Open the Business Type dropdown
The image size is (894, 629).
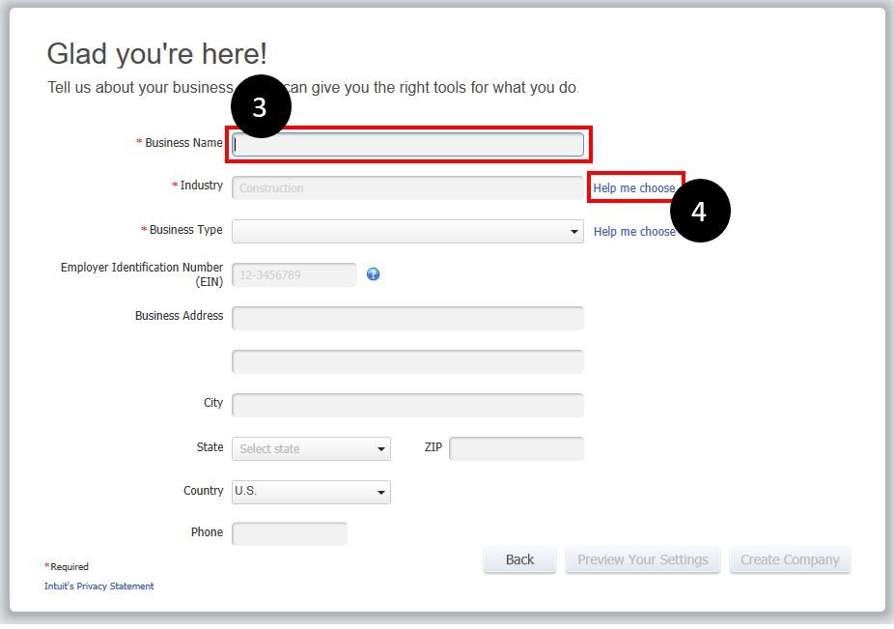407,232
